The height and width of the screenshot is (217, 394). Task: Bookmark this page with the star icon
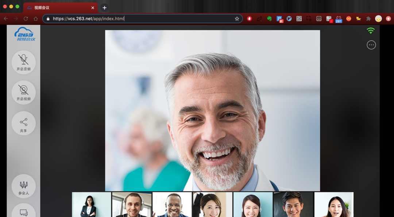pos(237,19)
